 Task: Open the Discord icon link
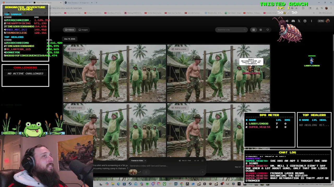(x=293, y=21)
